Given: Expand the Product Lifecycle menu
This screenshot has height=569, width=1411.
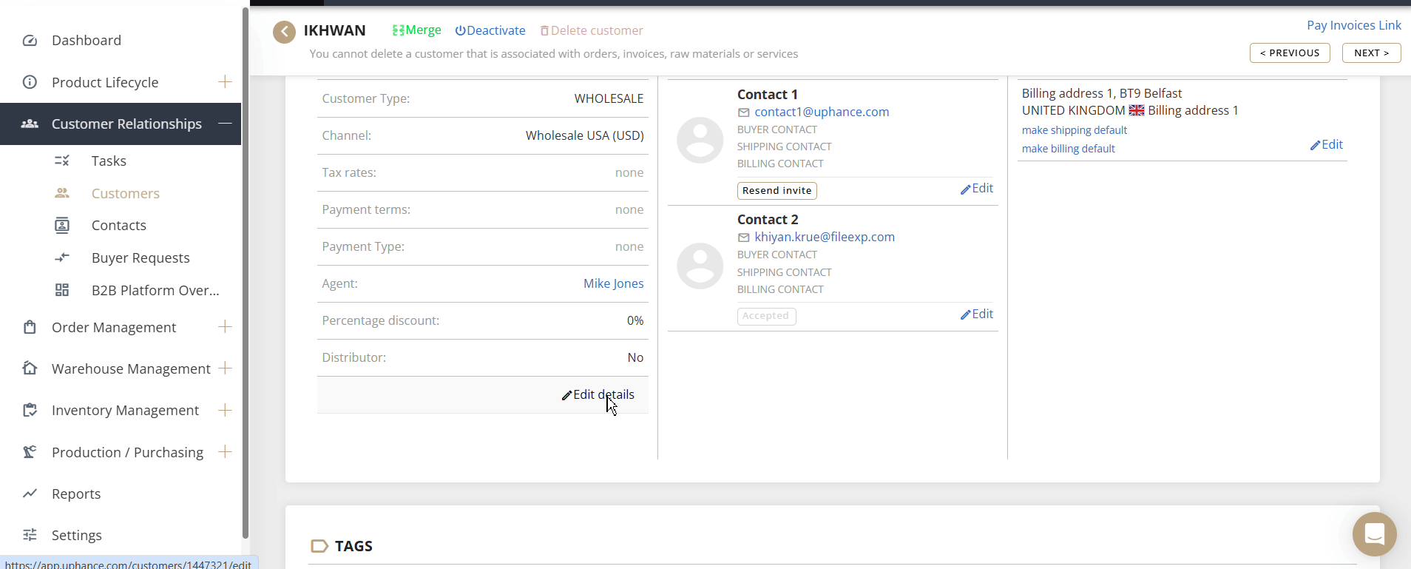Looking at the screenshot, I should tap(225, 82).
